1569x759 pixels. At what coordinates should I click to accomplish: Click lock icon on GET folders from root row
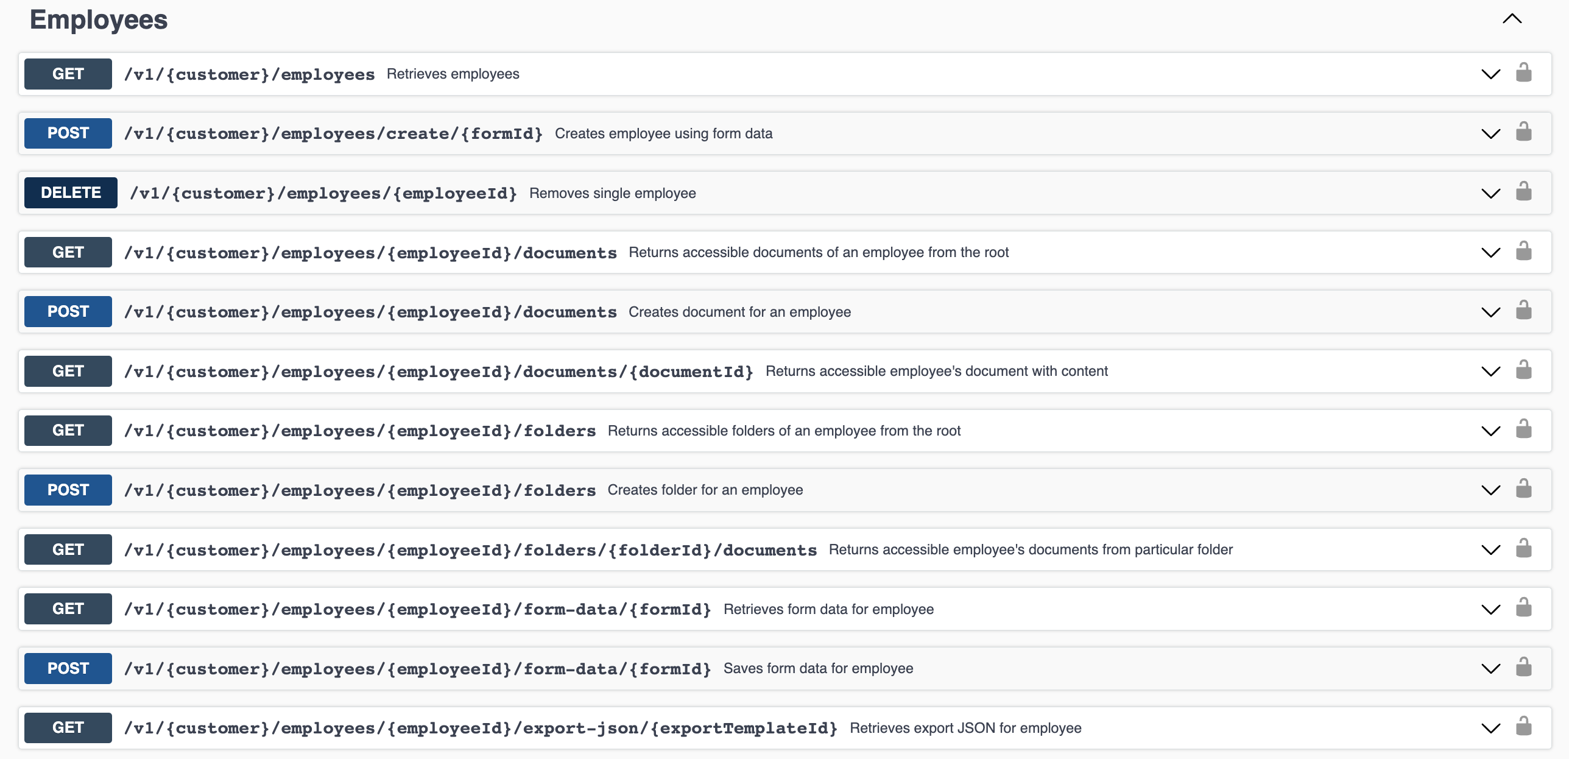(x=1523, y=429)
